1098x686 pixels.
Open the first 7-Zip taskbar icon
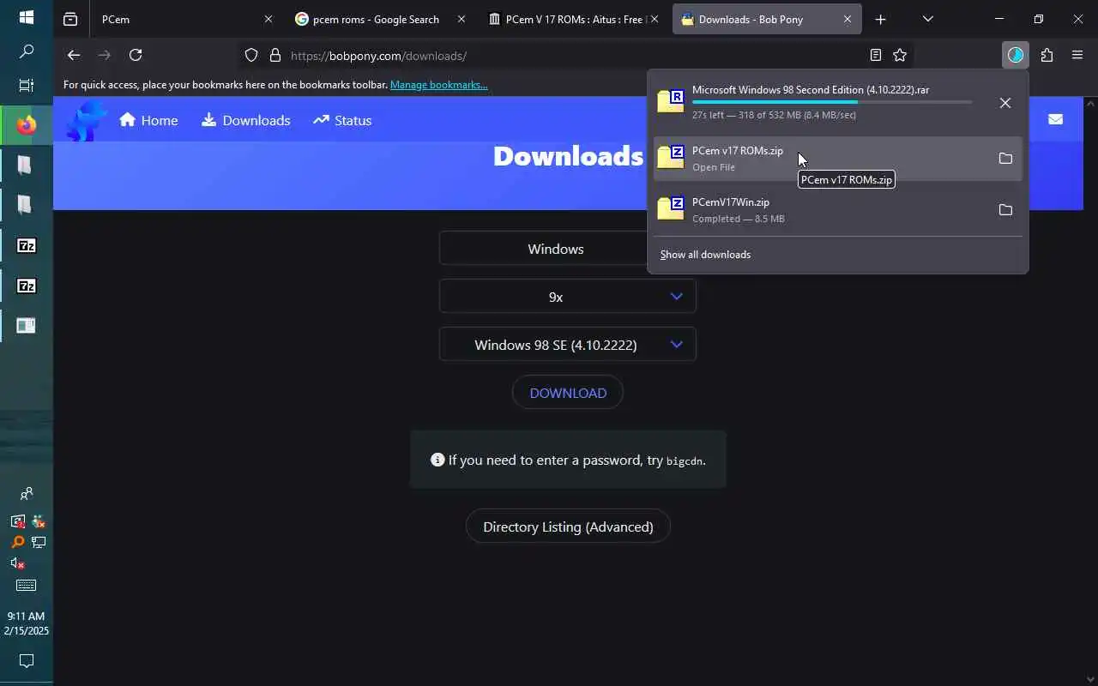26,246
